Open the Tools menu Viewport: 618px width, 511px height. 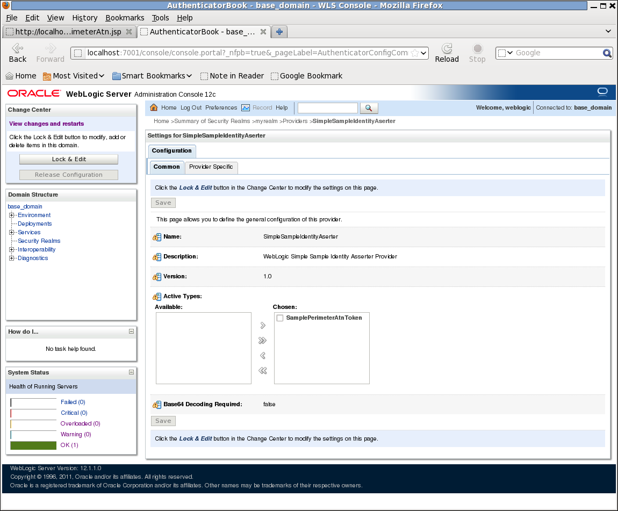click(160, 18)
